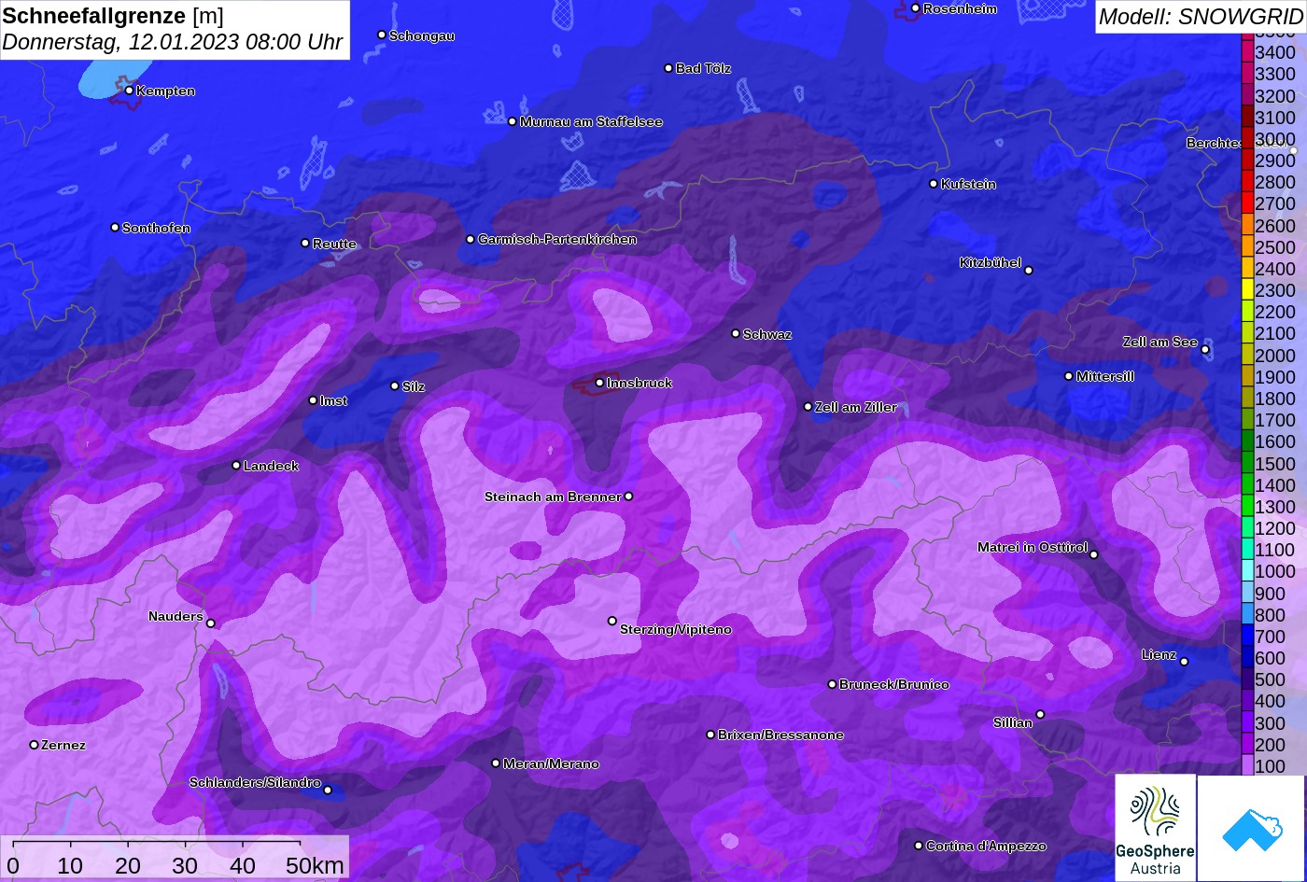Click the Bruneck/Brunico label
This screenshot has width=1307, height=882.
(x=894, y=684)
